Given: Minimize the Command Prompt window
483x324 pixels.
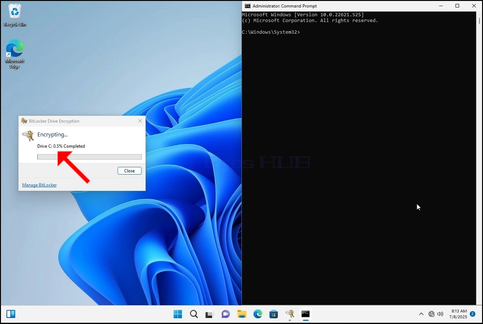Looking at the screenshot, I should [x=441, y=6].
